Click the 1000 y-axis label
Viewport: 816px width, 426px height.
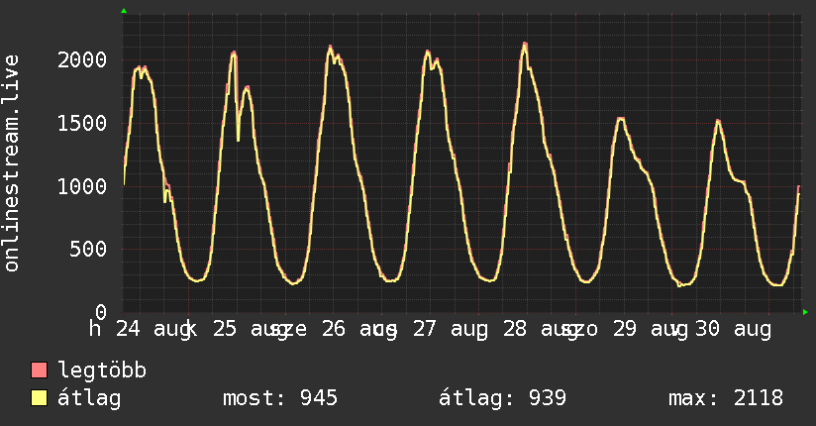[82, 186]
